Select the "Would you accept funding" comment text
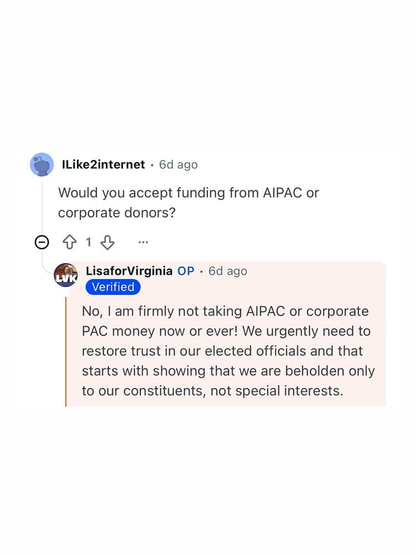 tap(189, 193)
